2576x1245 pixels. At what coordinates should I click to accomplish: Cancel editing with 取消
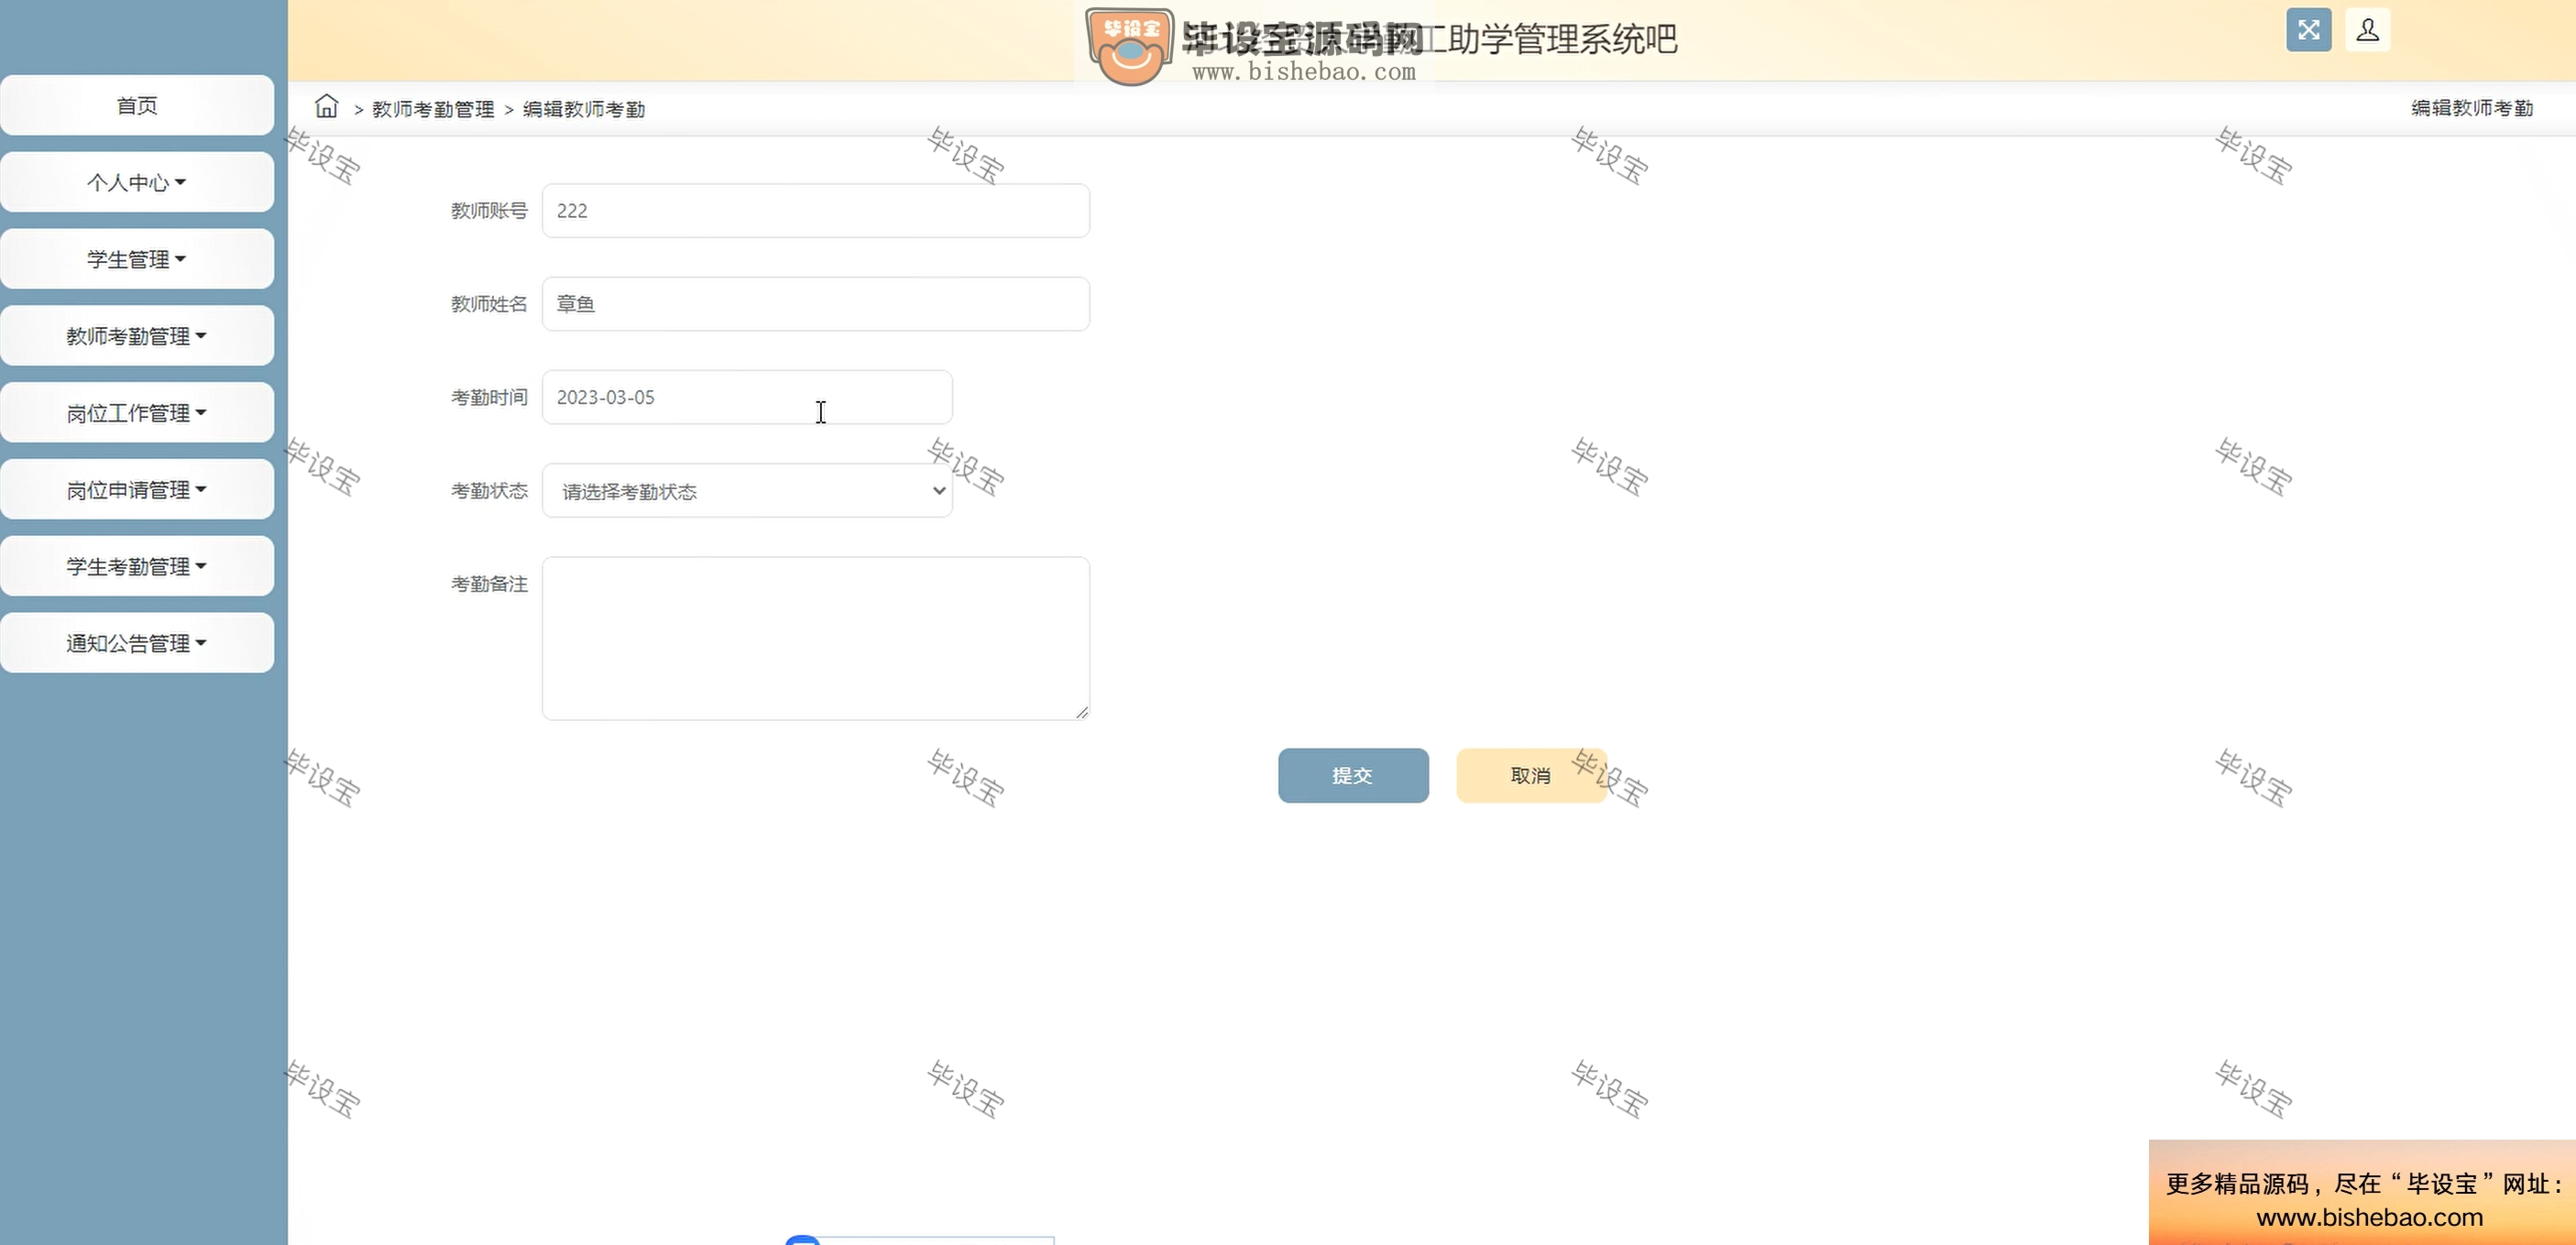tap(1531, 775)
